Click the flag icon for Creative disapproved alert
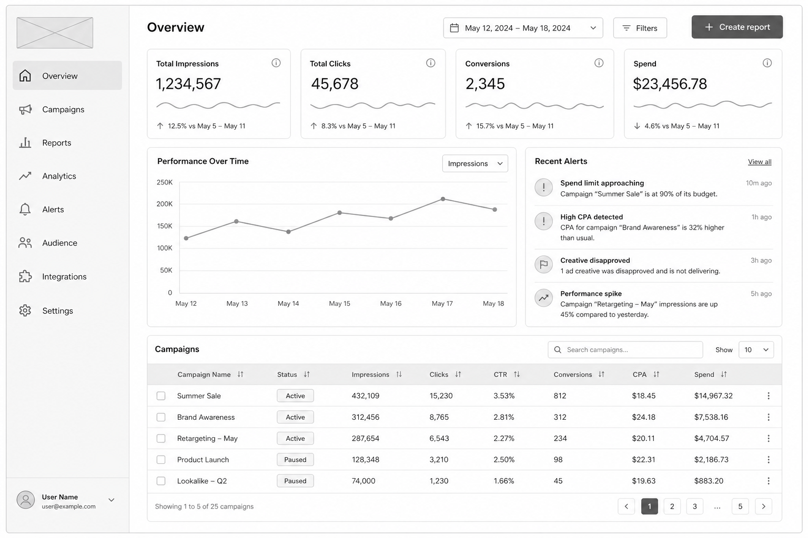The image size is (808, 538). tap(544, 264)
